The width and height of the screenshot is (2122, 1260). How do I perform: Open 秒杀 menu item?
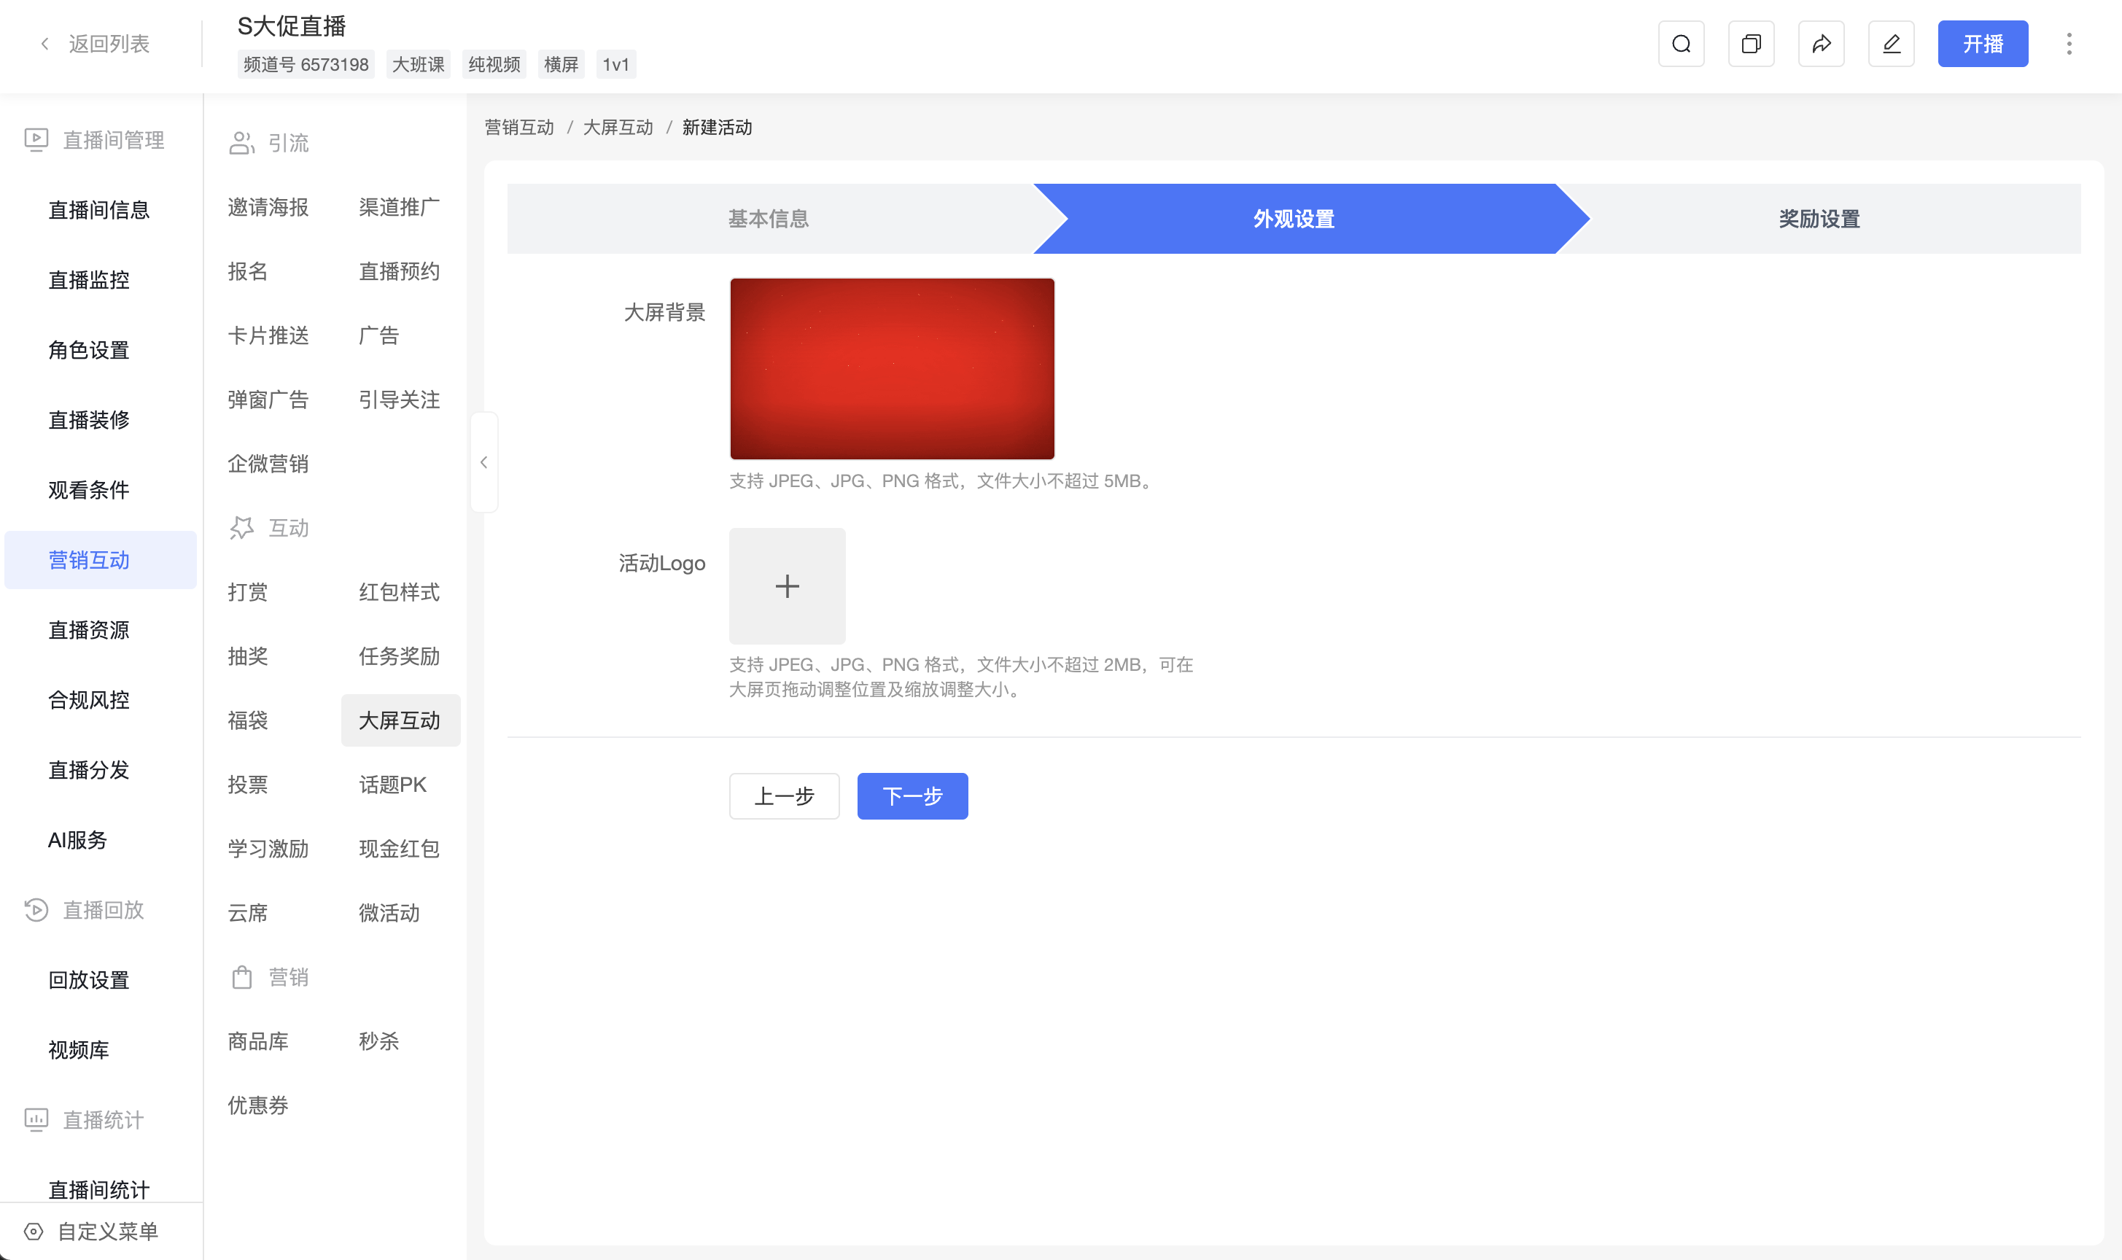[378, 1041]
